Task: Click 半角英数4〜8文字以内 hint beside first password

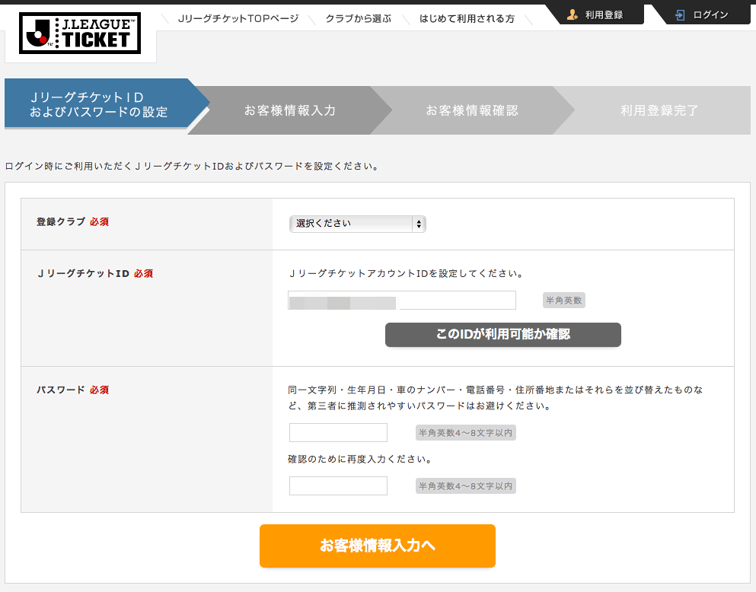Action: pyautogui.click(x=466, y=432)
